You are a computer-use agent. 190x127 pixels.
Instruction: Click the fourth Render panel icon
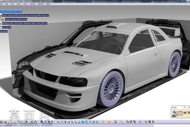185,112
